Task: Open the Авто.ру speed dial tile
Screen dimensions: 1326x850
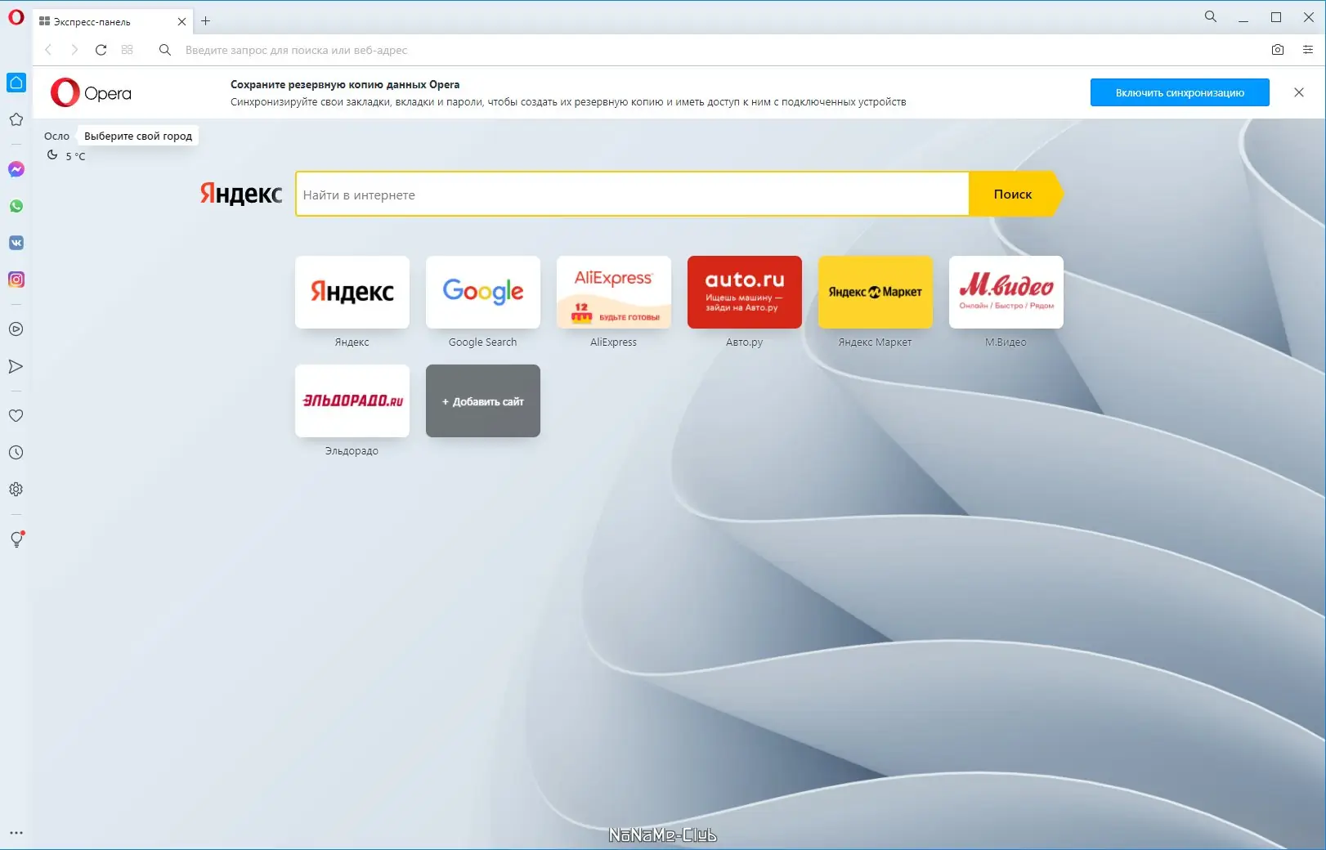Action: pyautogui.click(x=745, y=292)
